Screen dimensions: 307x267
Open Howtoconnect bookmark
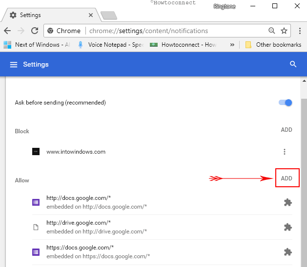point(183,45)
